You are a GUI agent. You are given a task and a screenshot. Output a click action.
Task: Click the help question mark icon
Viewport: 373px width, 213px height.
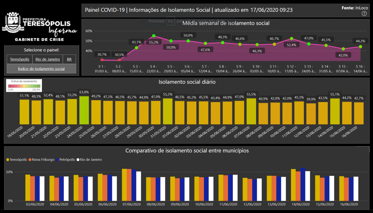tap(364, 14)
